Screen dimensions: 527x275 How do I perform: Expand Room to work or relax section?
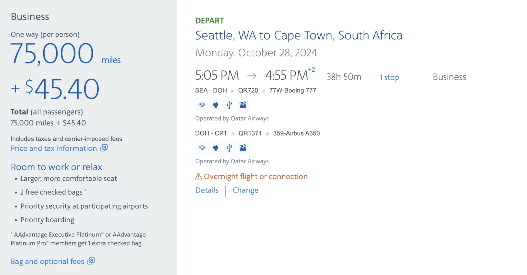click(56, 167)
